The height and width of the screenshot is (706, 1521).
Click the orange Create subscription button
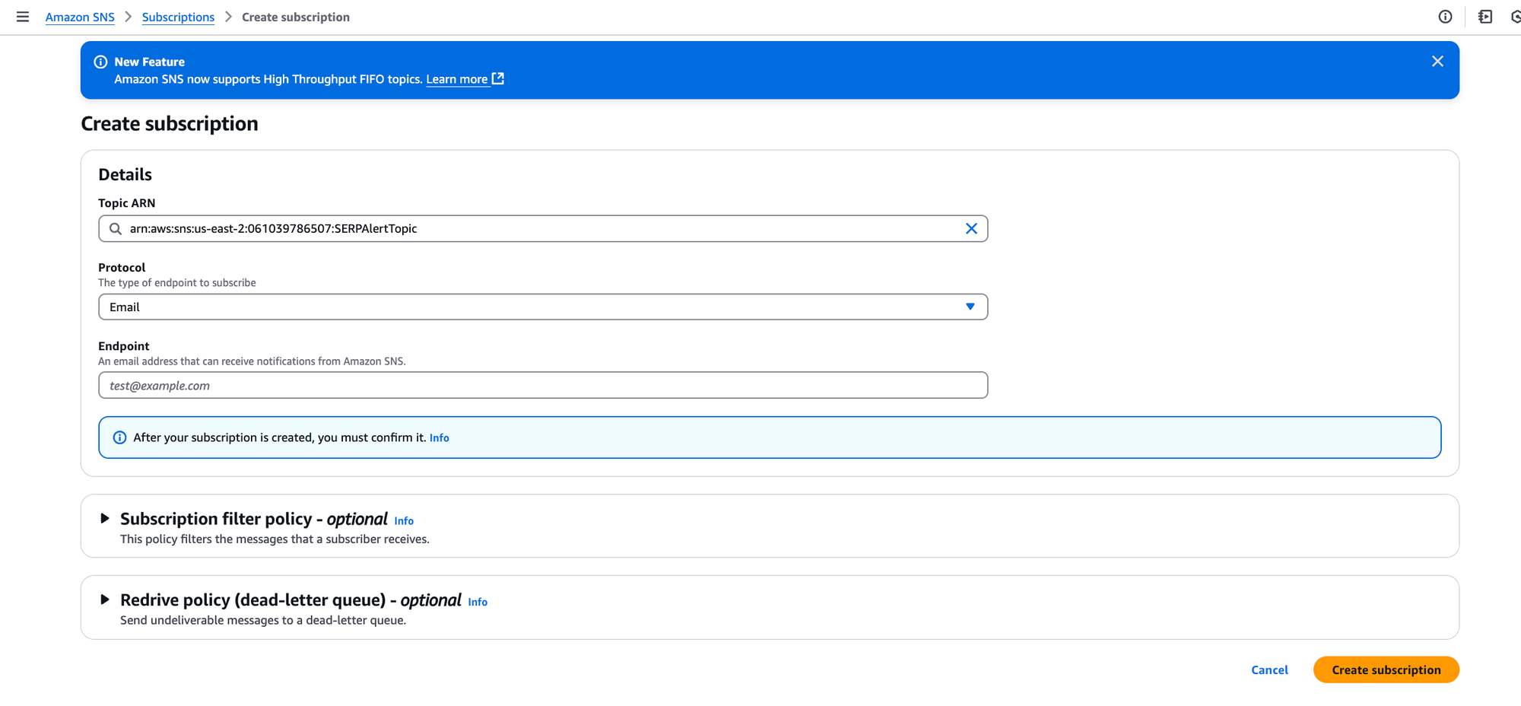tap(1386, 669)
